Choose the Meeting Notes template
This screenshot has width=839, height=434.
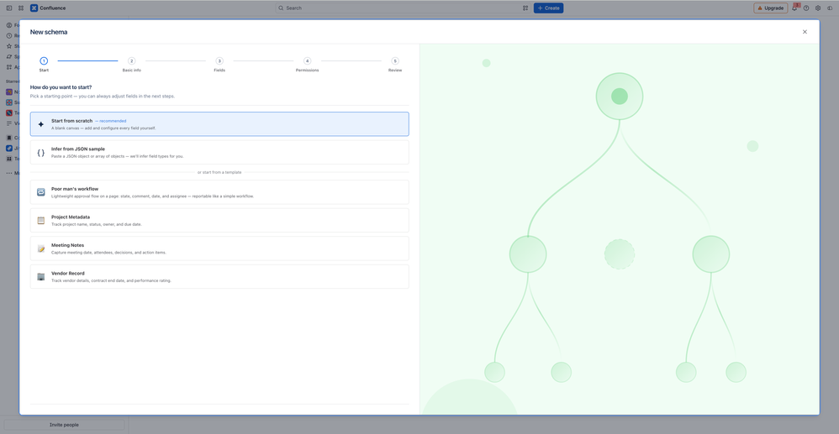pos(219,248)
